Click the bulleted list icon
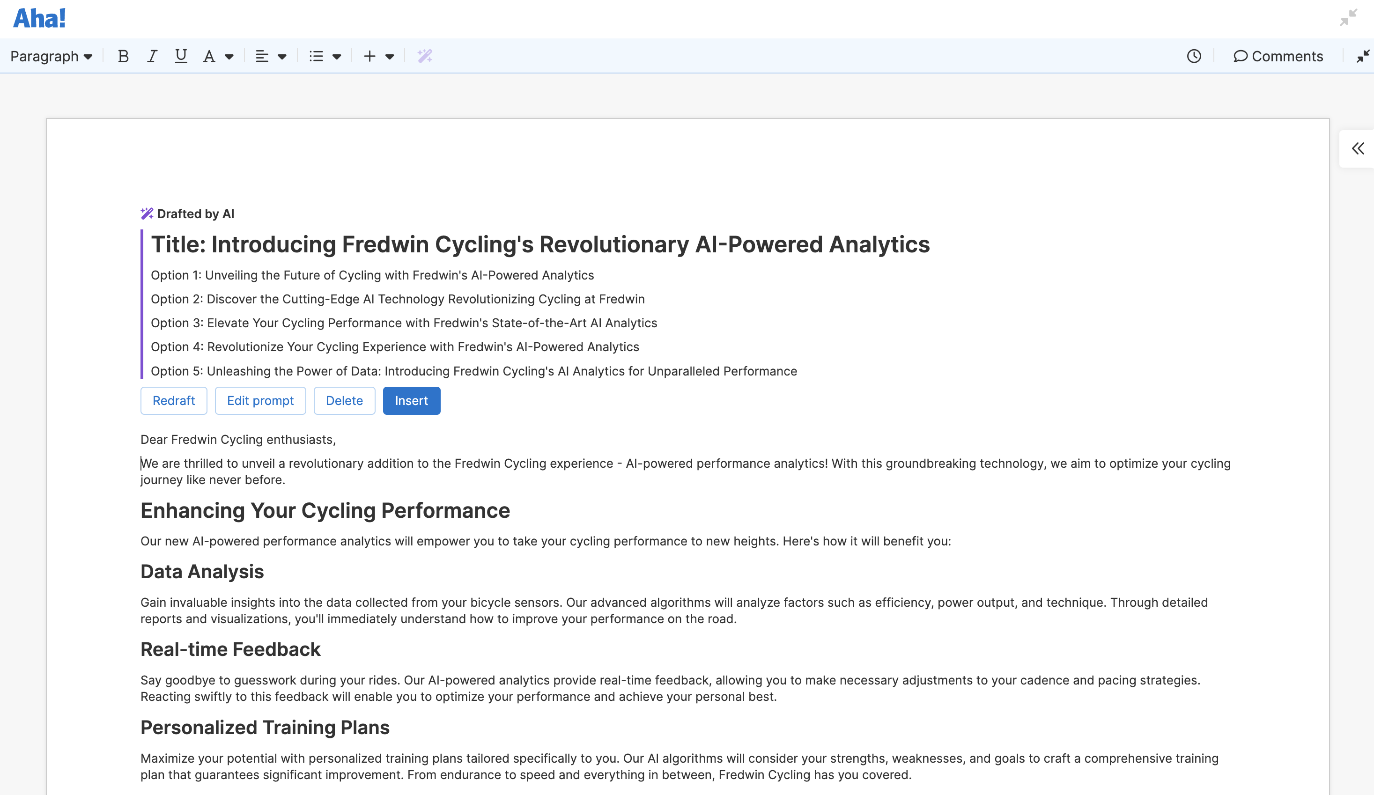The width and height of the screenshot is (1374, 795). pyautogui.click(x=317, y=56)
